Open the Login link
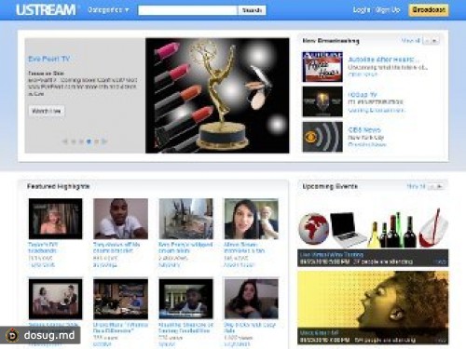The width and height of the screenshot is (466, 349). pos(362,10)
